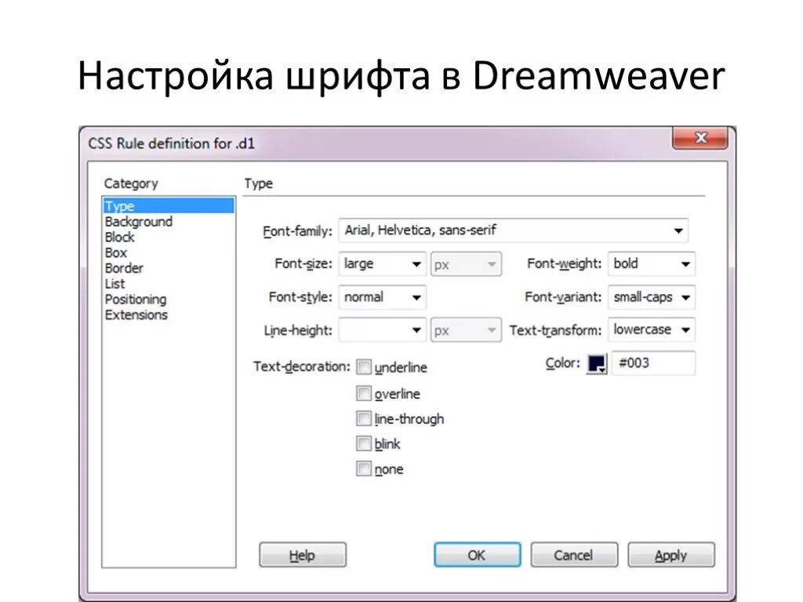Click the Apply button
Screen dimensions: 803x602
pyautogui.click(x=671, y=555)
